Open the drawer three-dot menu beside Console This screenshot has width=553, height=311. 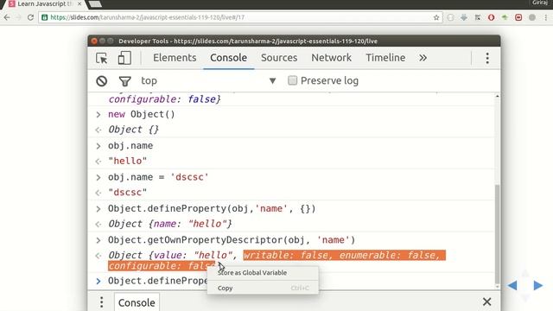(x=102, y=302)
